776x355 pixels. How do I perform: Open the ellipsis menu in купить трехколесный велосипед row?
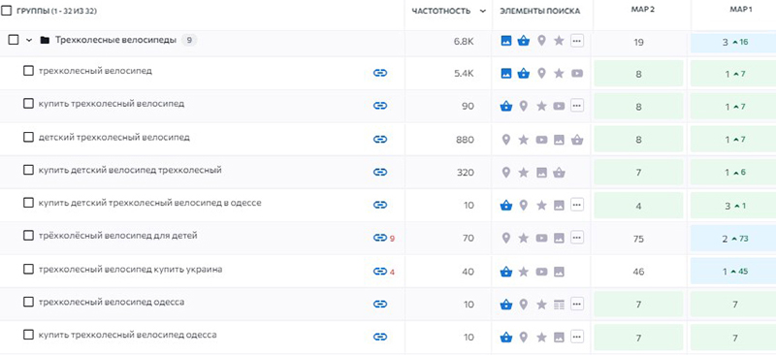576,106
